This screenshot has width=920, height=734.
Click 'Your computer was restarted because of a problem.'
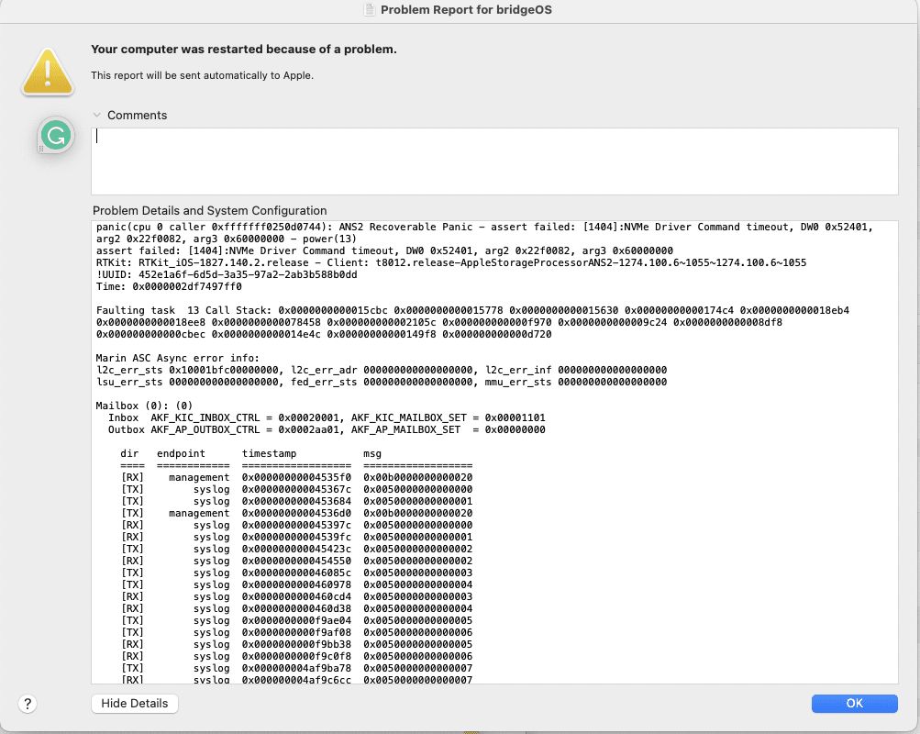coord(243,50)
